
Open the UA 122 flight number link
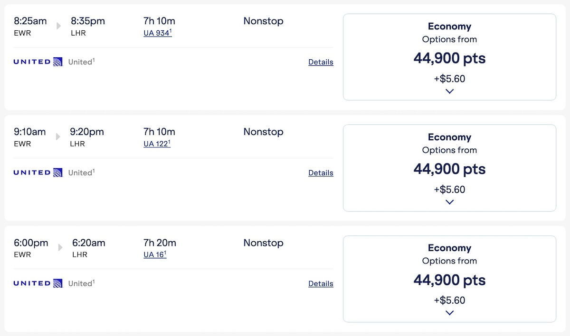156,144
